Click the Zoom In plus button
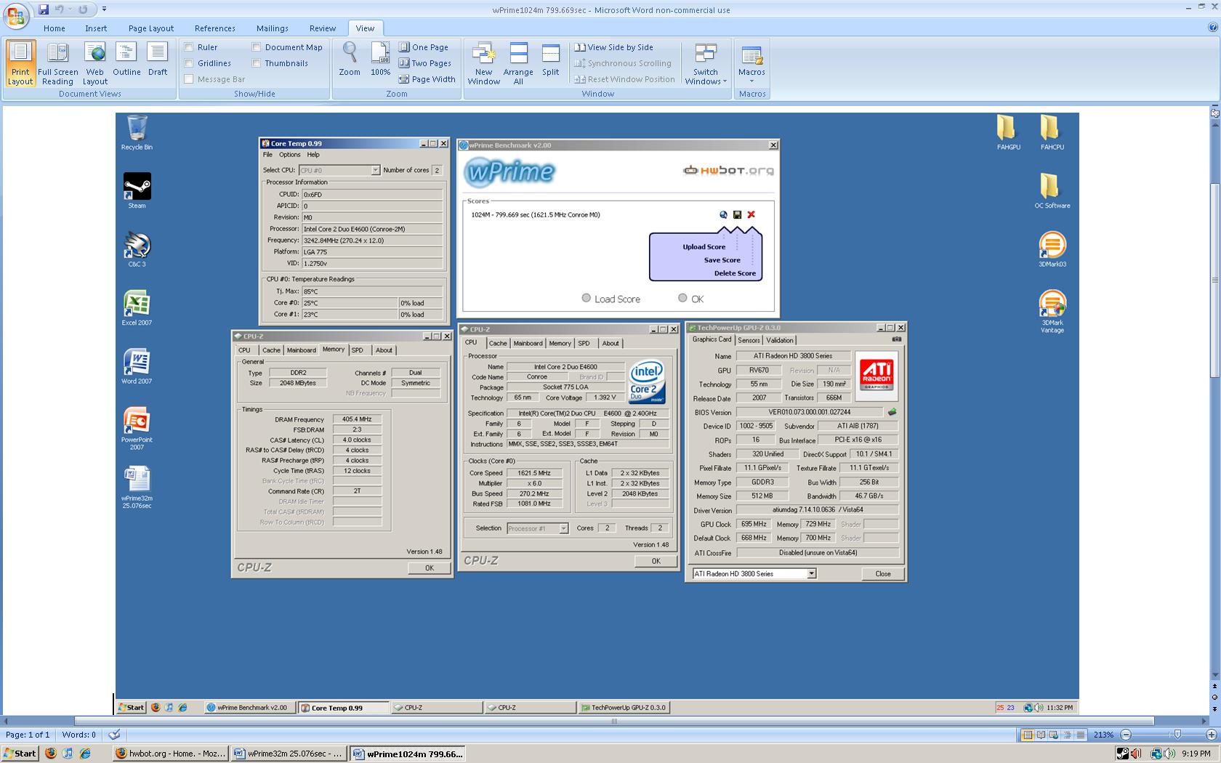The image size is (1221, 763). (1212, 735)
